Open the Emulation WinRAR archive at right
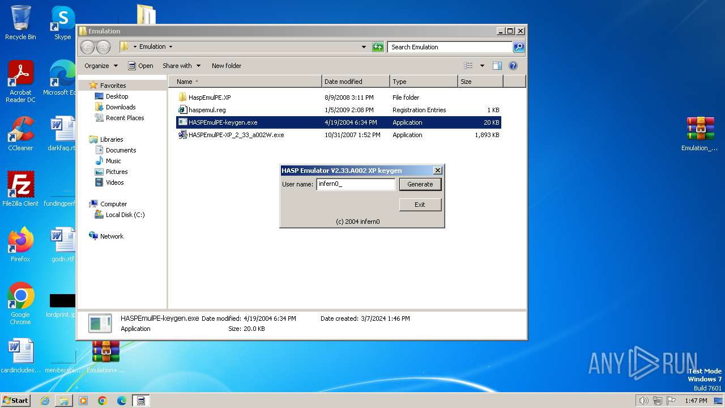725x408 pixels. pyautogui.click(x=700, y=134)
